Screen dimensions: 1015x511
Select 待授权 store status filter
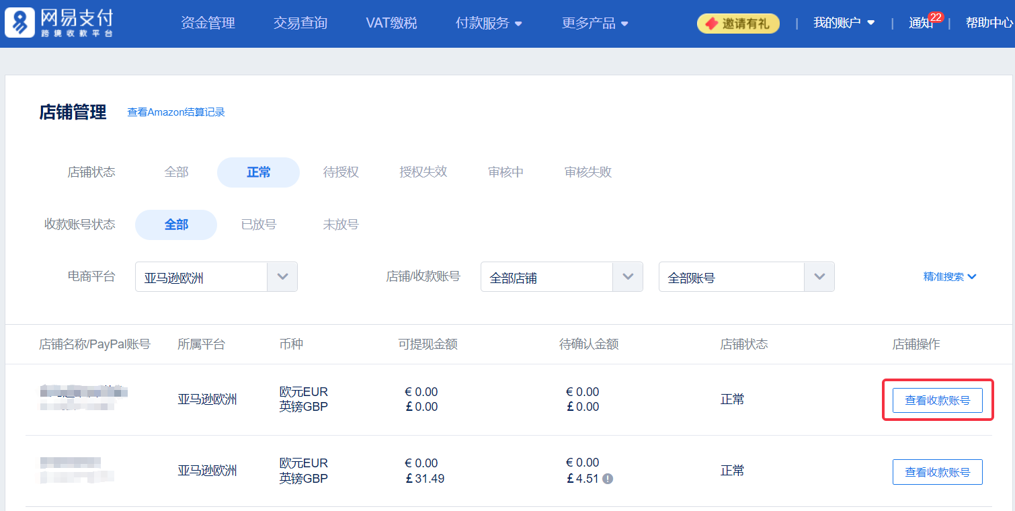point(341,172)
